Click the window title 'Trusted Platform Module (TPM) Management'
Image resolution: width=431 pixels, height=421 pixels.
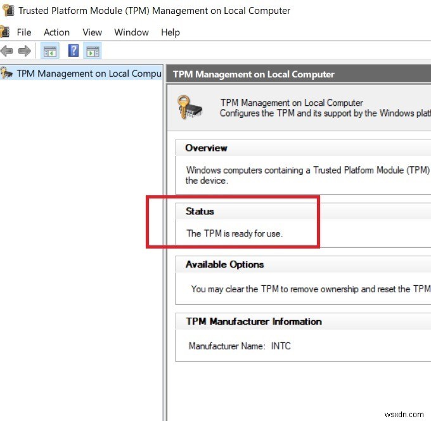154,11
